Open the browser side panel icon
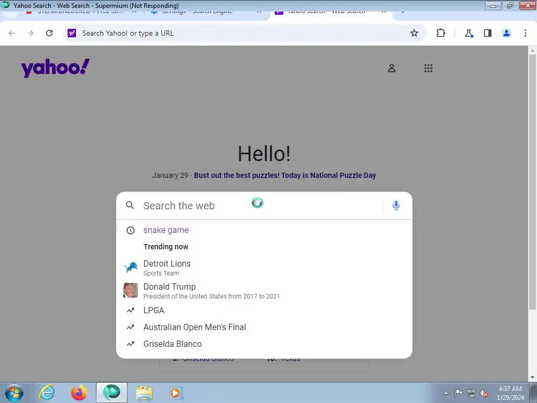The image size is (537, 403). 488,33
